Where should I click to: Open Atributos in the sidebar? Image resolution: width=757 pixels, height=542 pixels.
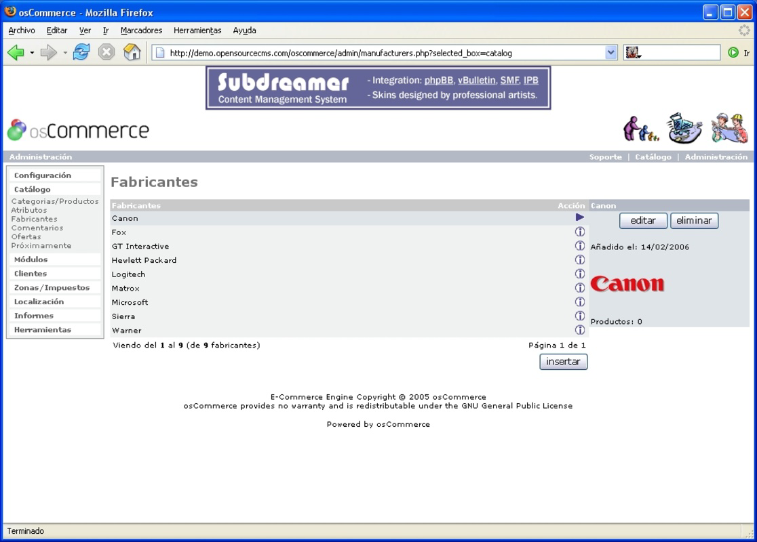tap(29, 210)
